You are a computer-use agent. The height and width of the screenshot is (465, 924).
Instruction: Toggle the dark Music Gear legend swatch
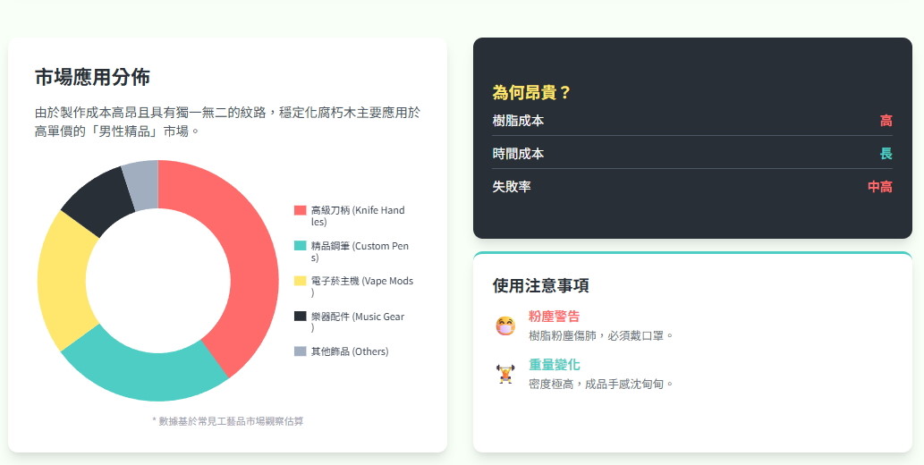coord(301,316)
